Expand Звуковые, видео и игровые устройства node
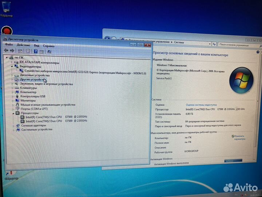Image resolution: width=262 pixels, height=197 pixels. tap(12, 84)
